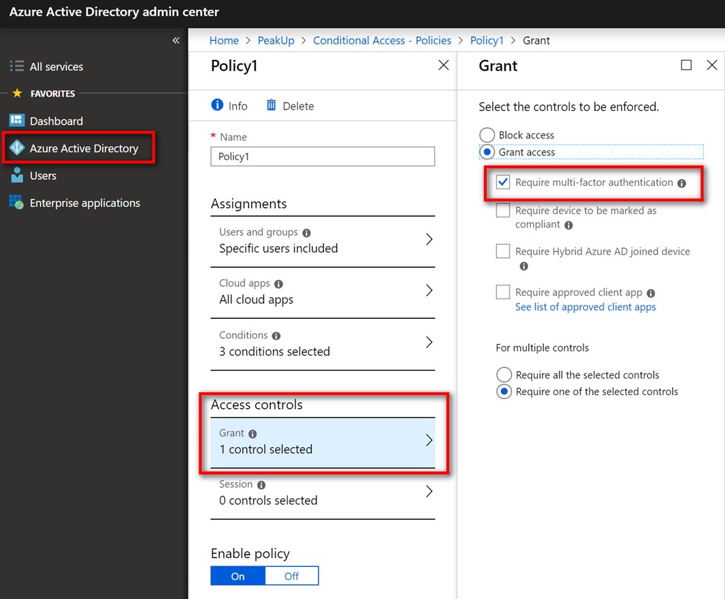Select Require all the selected controls

(x=504, y=375)
